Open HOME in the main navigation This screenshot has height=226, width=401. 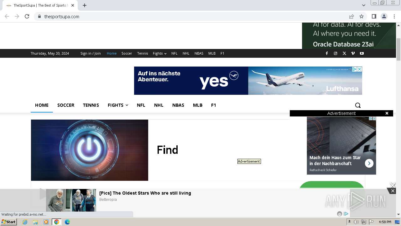pyautogui.click(x=42, y=105)
